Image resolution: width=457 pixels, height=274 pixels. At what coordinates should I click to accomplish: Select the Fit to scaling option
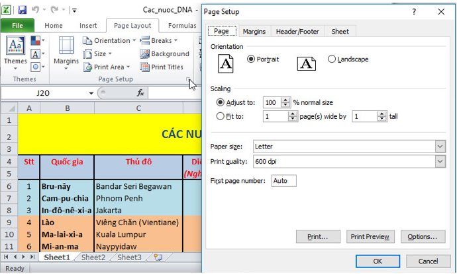pyautogui.click(x=221, y=116)
